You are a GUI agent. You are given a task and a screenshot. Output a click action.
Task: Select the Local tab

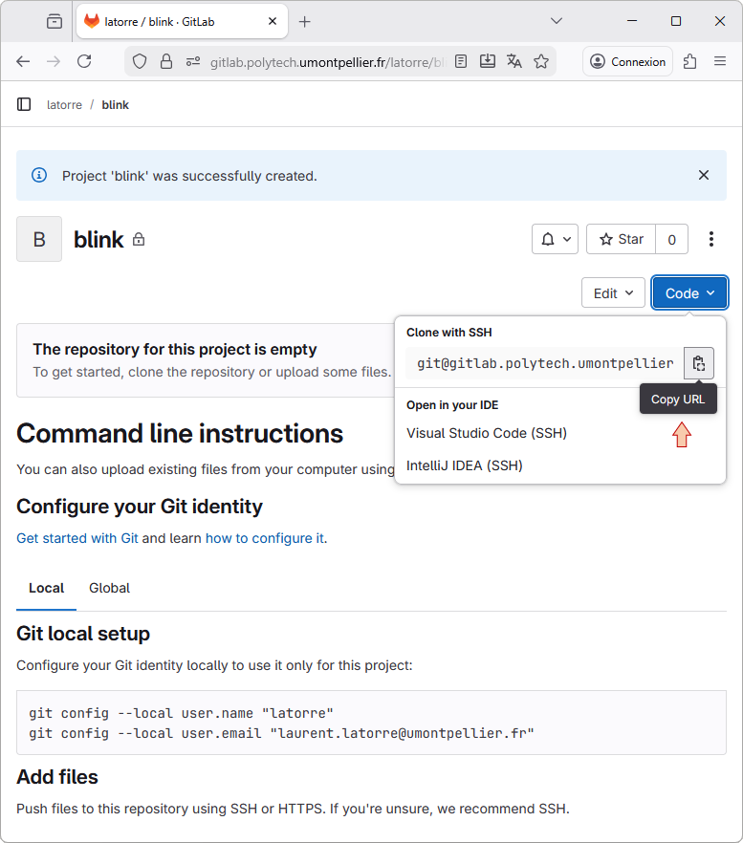pyautogui.click(x=46, y=588)
